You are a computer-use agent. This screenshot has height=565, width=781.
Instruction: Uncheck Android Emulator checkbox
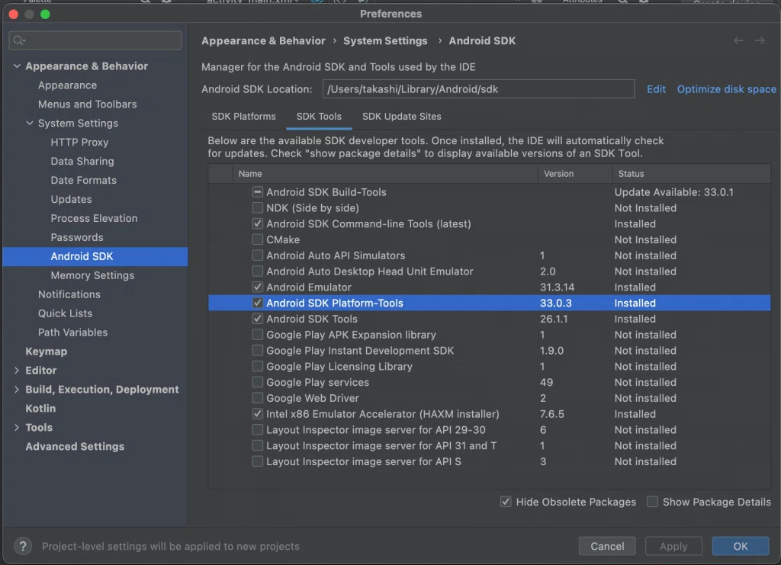coord(258,287)
